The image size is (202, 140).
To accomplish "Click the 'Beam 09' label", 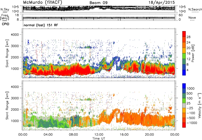I will (98, 3).
